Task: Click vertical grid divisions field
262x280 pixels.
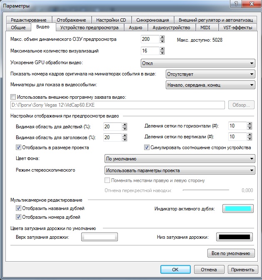Action: click(x=237, y=137)
